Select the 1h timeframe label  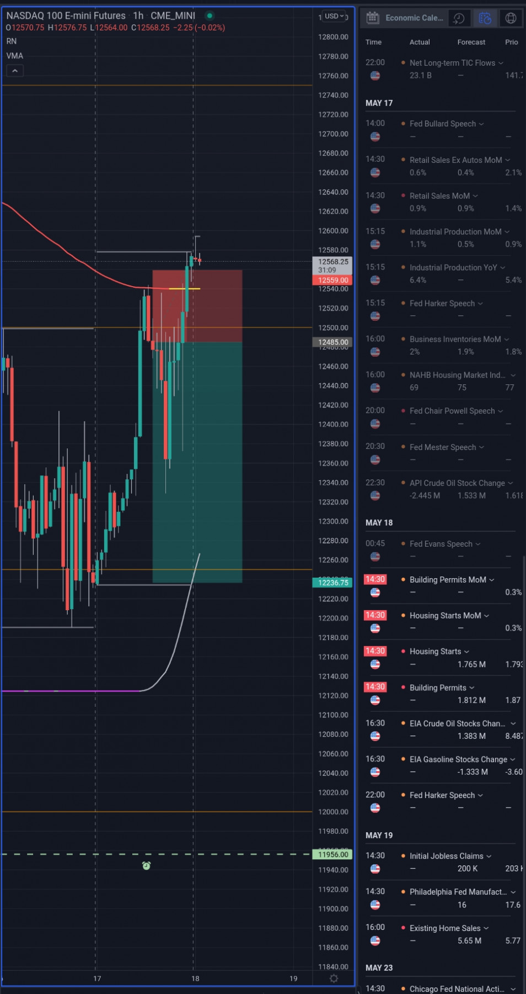pyautogui.click(x=138, y=15)
